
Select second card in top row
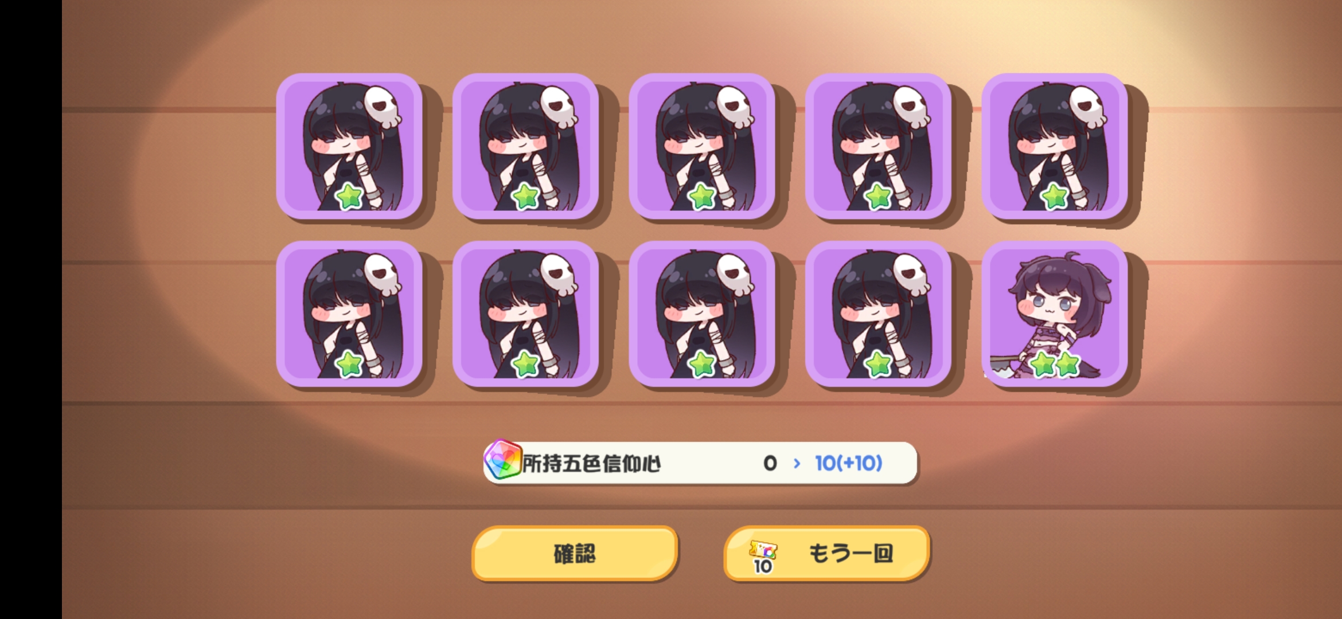pos(525,146)
